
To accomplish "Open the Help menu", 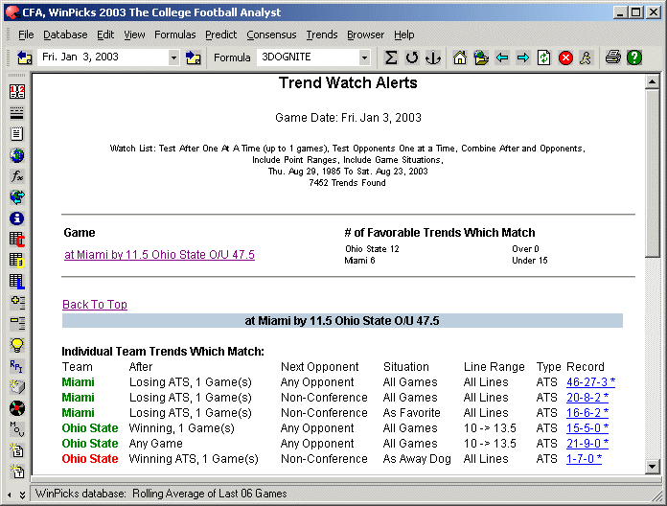I will 403,34.
